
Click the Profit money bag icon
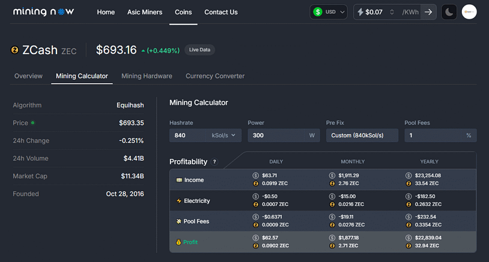click(x=178, y=242)
